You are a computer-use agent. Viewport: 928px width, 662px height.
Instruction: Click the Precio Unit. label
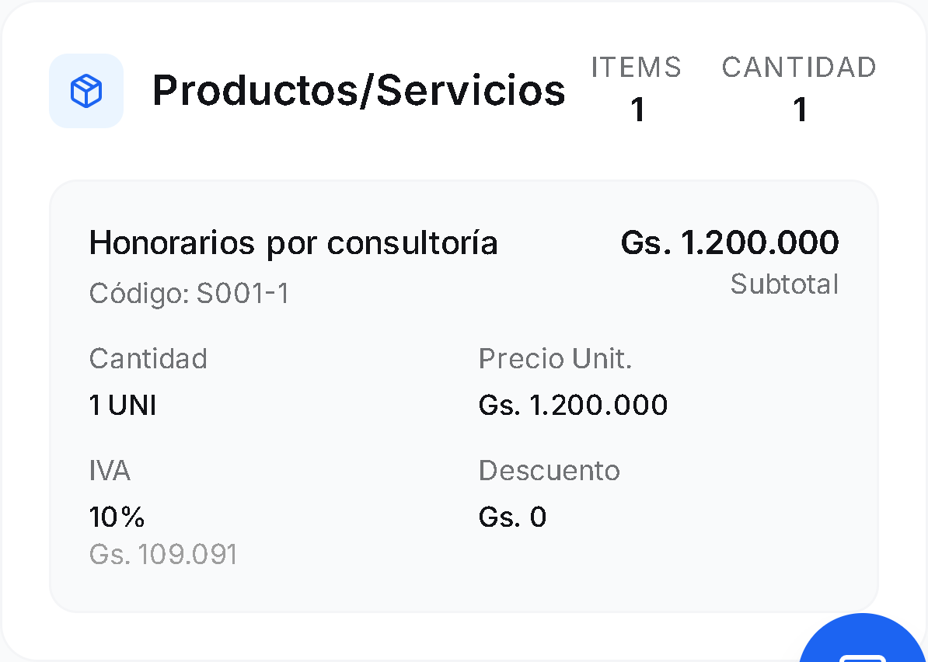[555, 359]
